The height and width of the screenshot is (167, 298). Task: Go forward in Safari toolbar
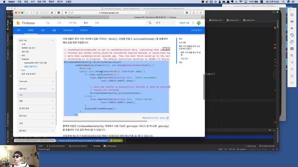point(31,13)
